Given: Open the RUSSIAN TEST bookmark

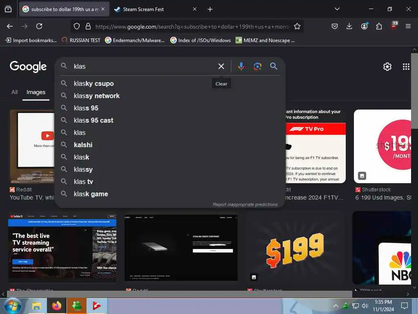Looking at the screenshot, I should (x=81, y=40).
